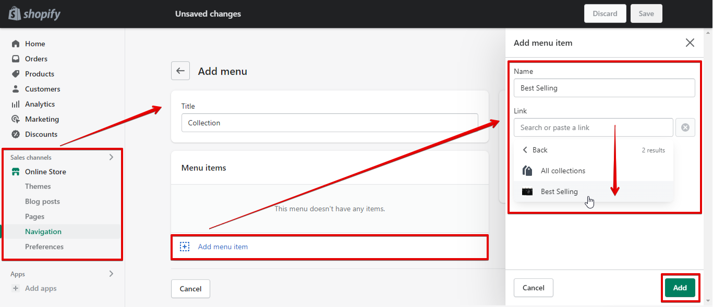The image size is (713, 307).
Task: Click the Marketing target icon
Action: (x=16, y=119)
